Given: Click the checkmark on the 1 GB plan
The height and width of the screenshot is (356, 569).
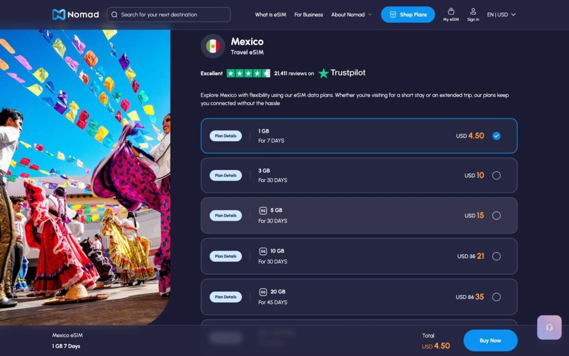Looking at the screenshot, I should pos(496,135).
